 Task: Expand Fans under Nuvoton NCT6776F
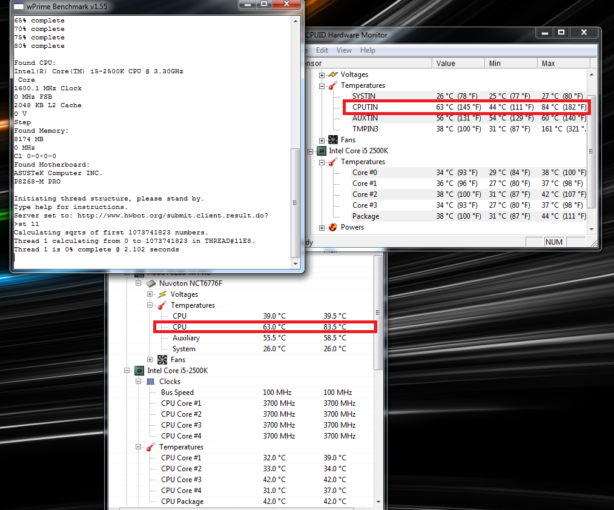click(150, 360)
